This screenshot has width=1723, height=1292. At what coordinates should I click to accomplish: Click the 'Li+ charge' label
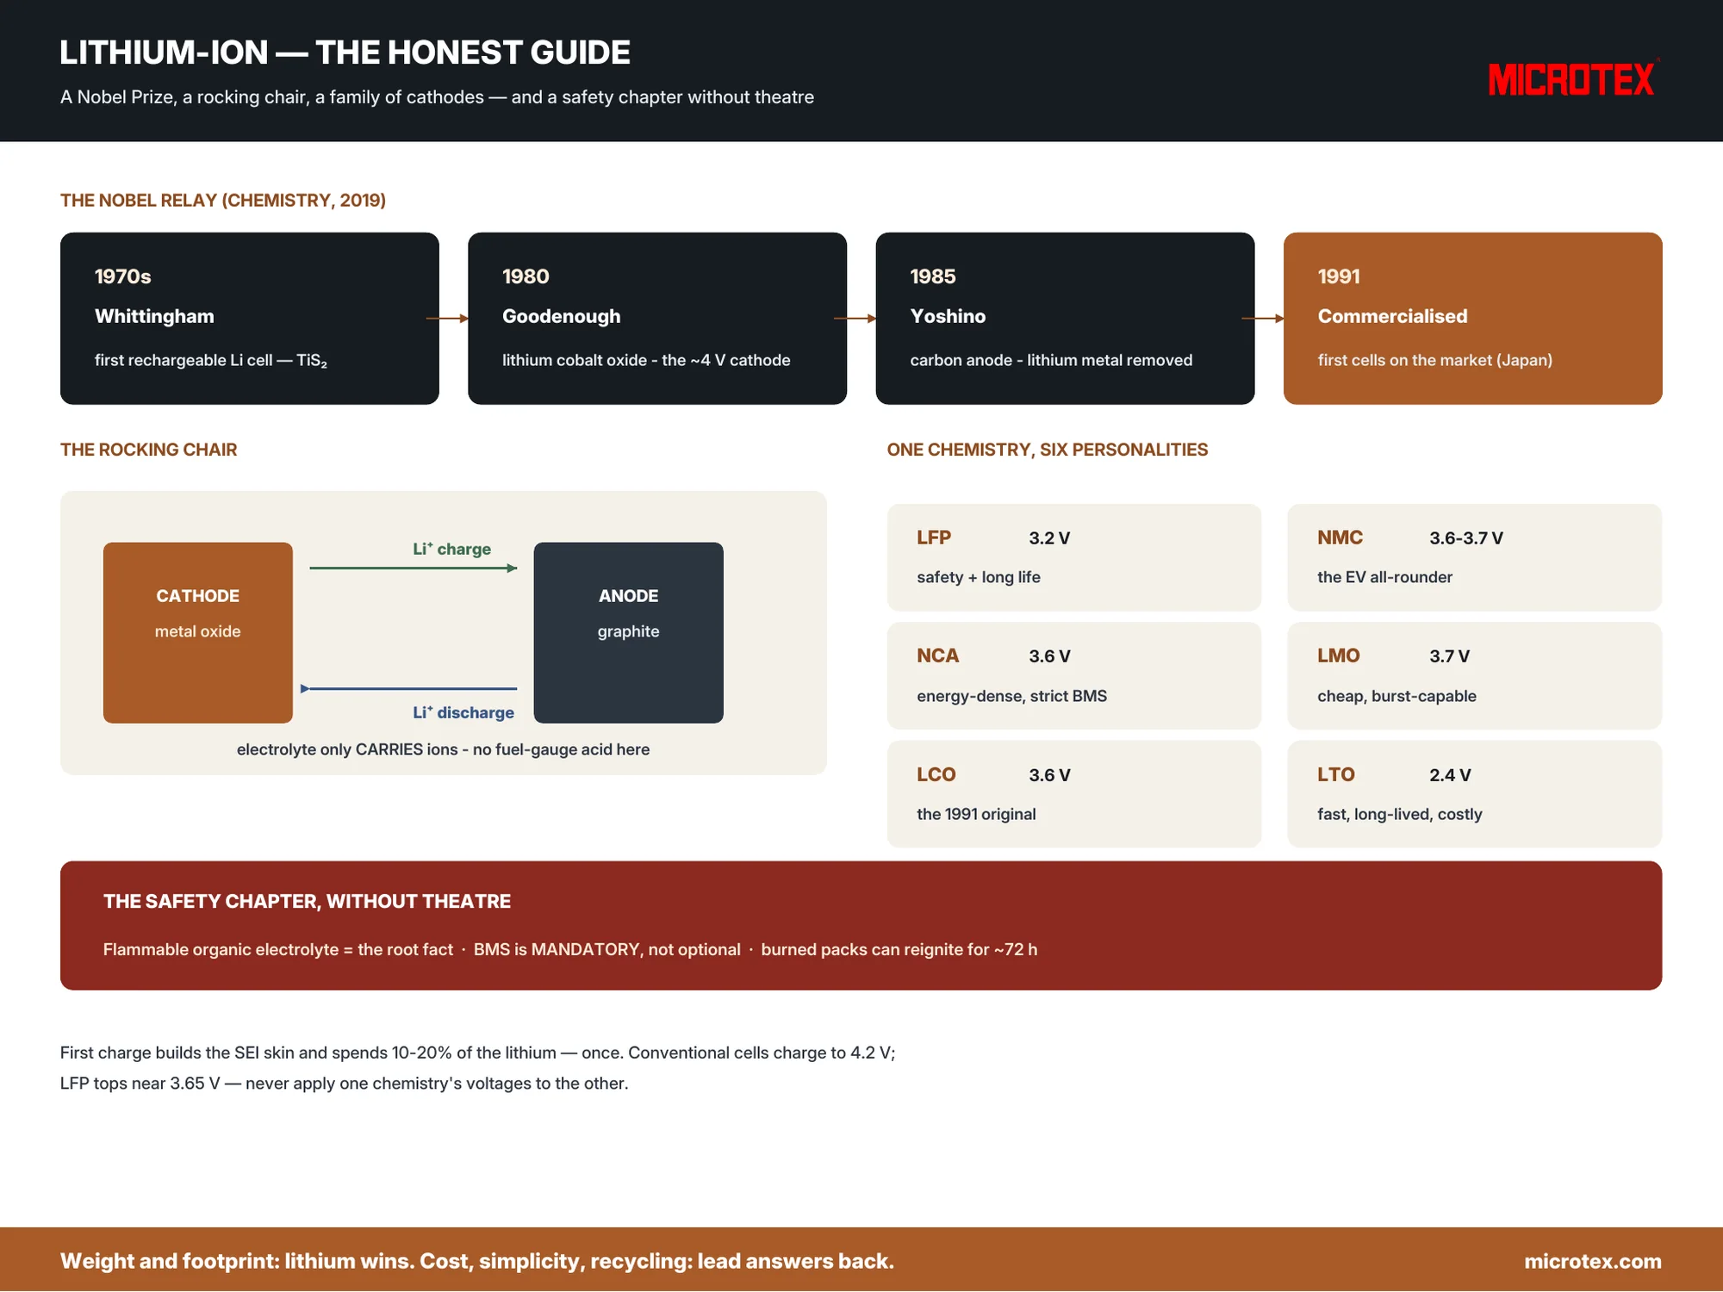pos(451,549)
